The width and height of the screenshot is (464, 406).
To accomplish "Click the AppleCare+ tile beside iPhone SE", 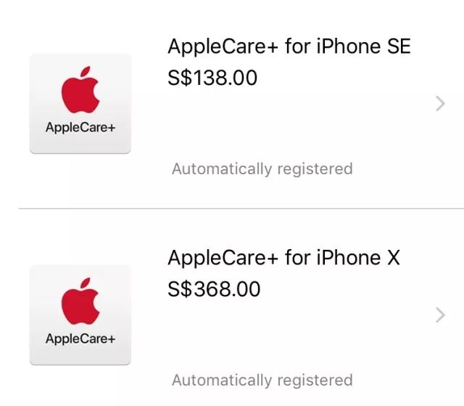I will (x=80, y=103).
